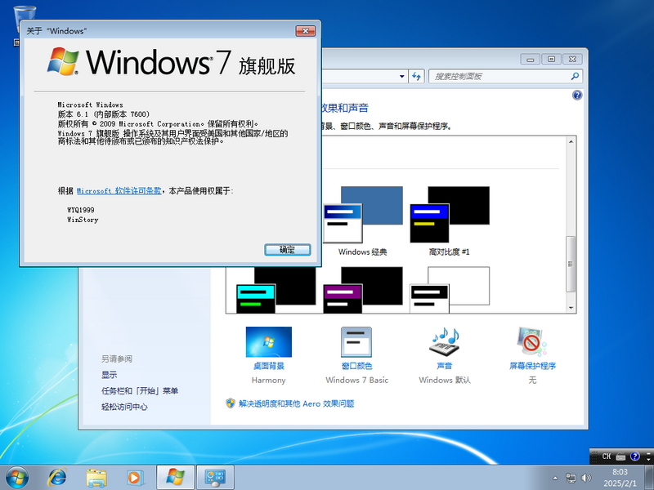Select Control Panel taskbar button

215,478
